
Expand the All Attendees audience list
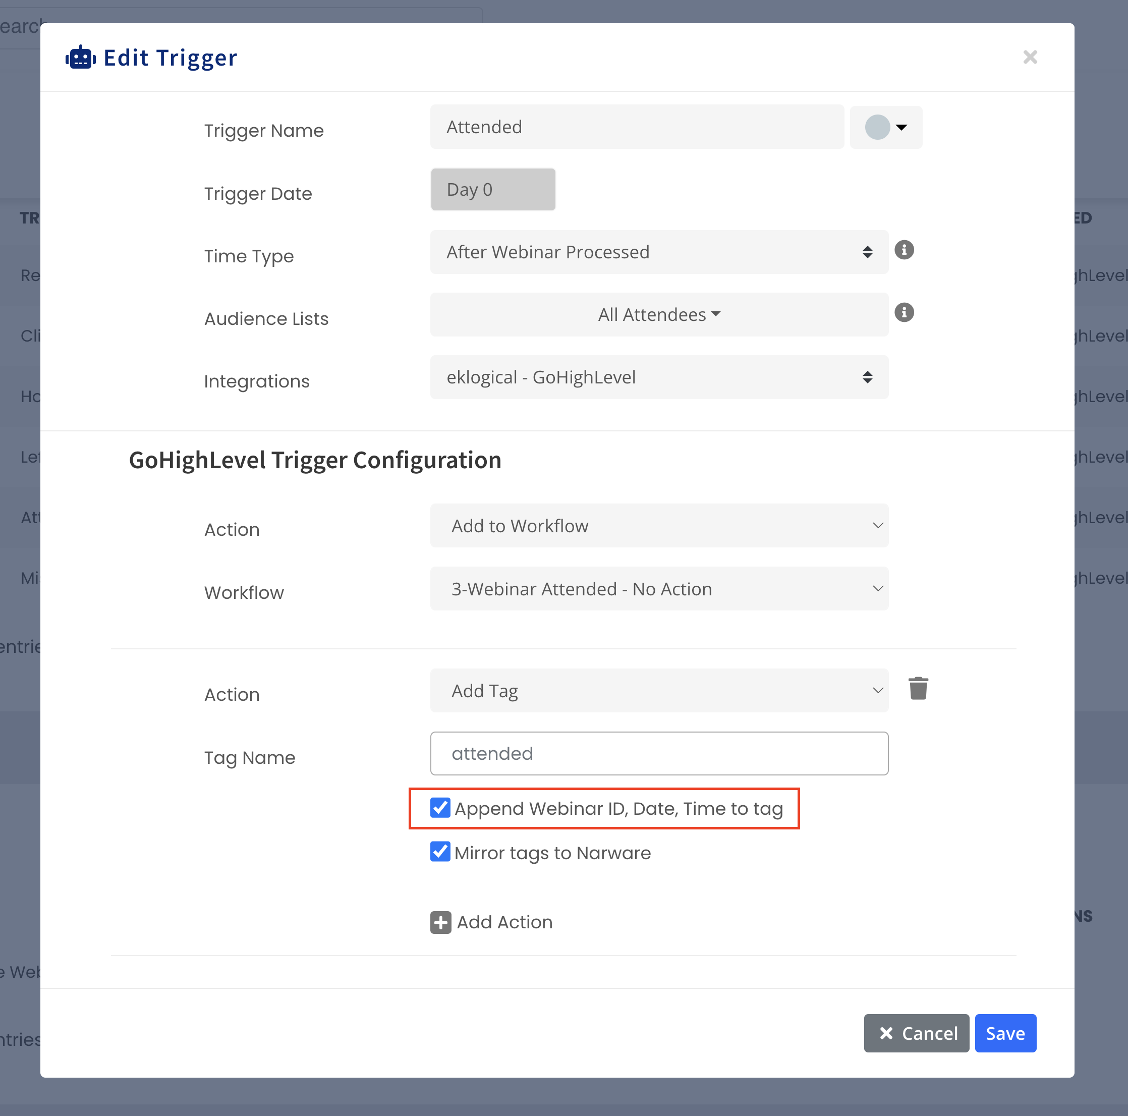(x=659, y=315)
